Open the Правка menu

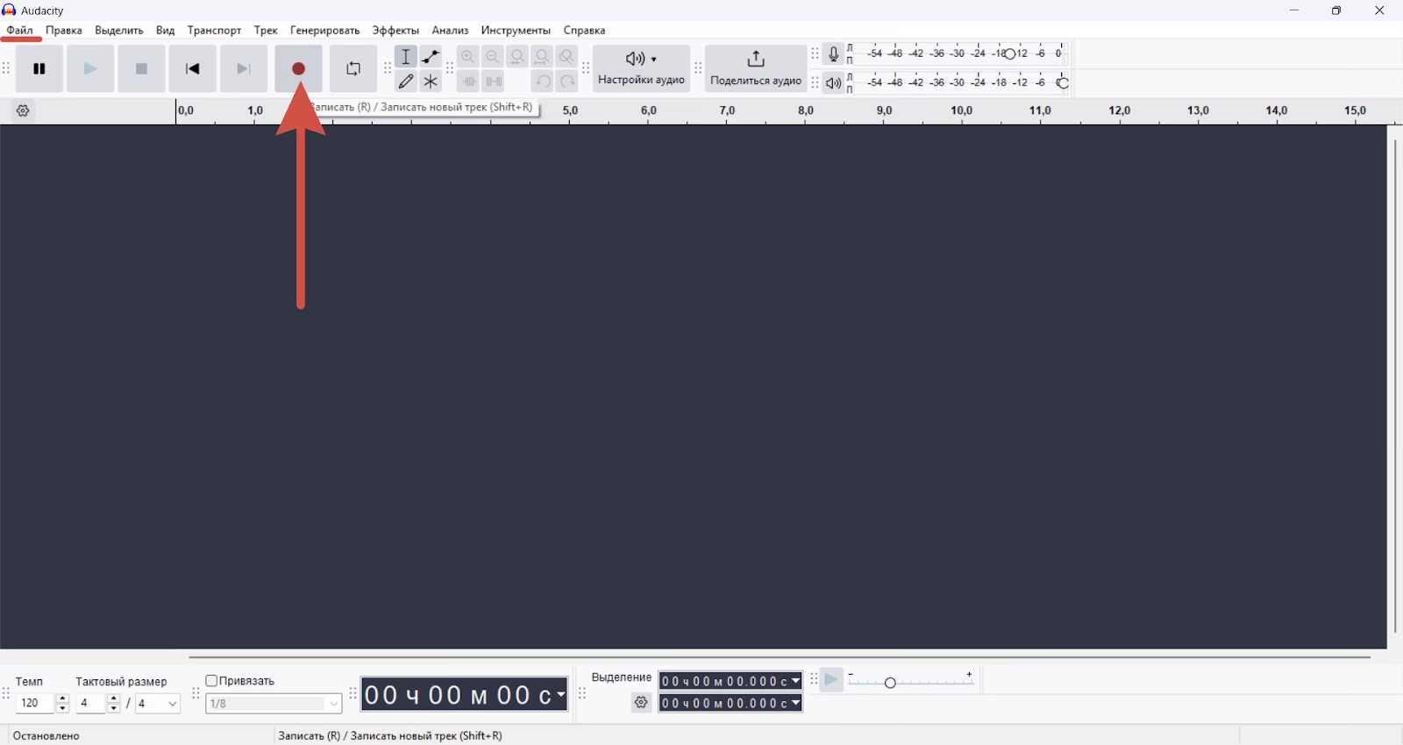pos(64,31)
